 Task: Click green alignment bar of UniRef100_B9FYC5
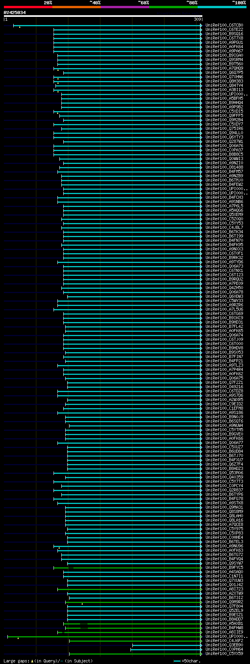[x=128, y=568]
